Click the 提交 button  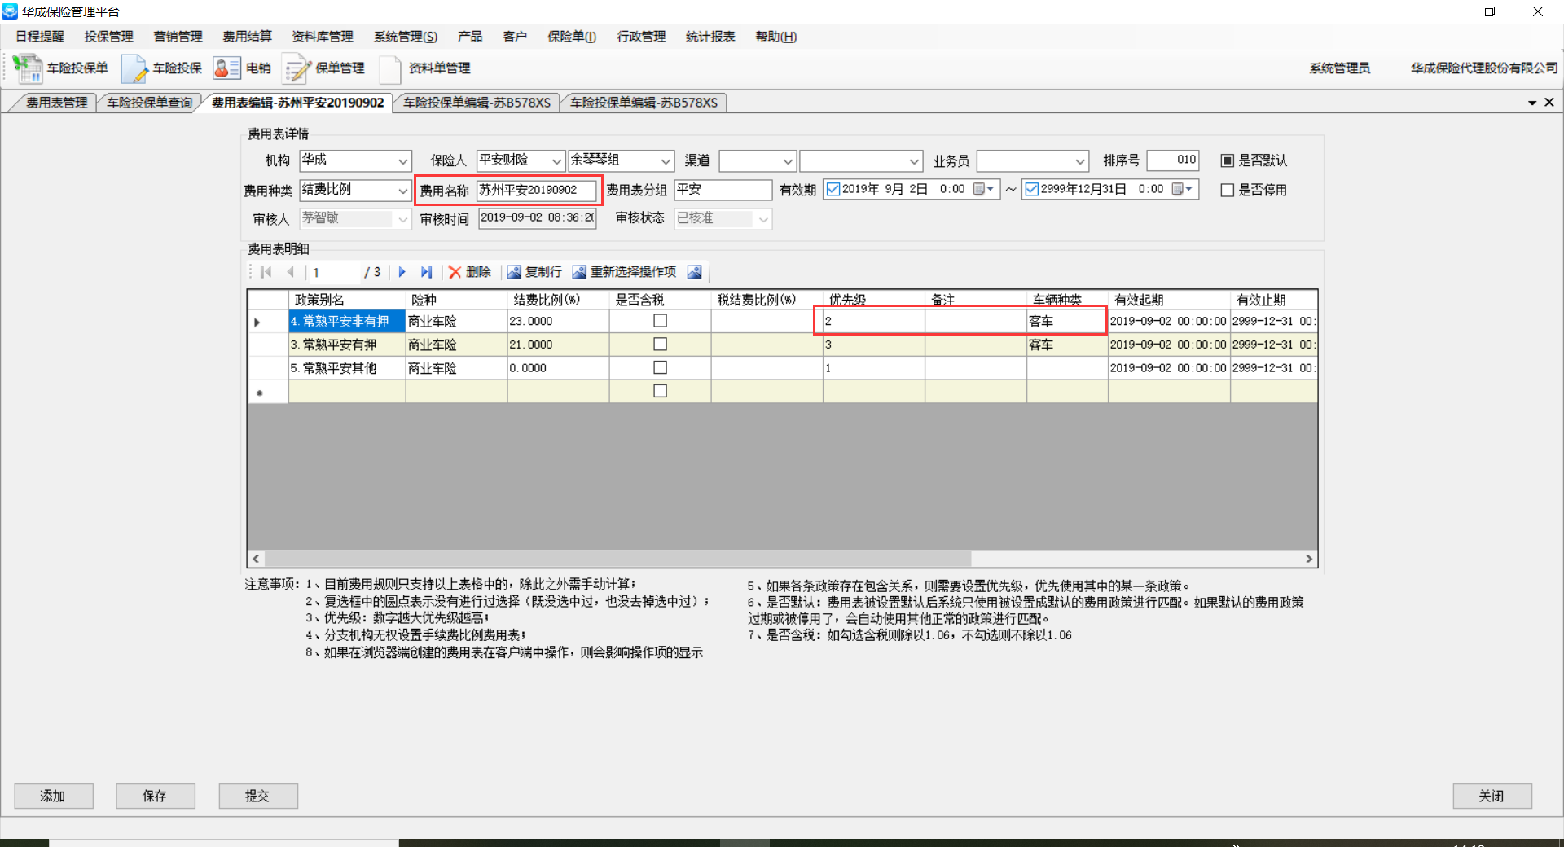coord(258,796)
